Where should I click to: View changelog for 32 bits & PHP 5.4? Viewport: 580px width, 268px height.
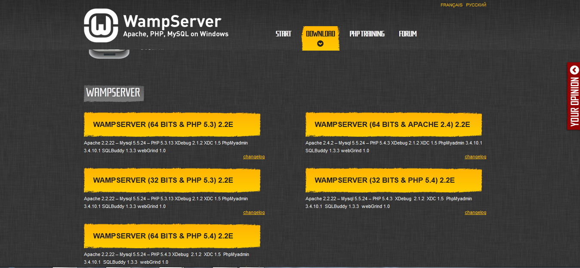(475, 213)
